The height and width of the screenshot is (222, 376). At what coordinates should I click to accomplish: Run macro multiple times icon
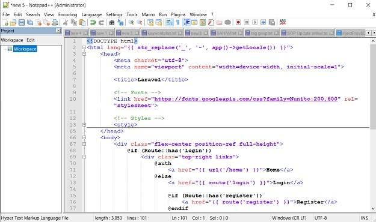[263, 22]
